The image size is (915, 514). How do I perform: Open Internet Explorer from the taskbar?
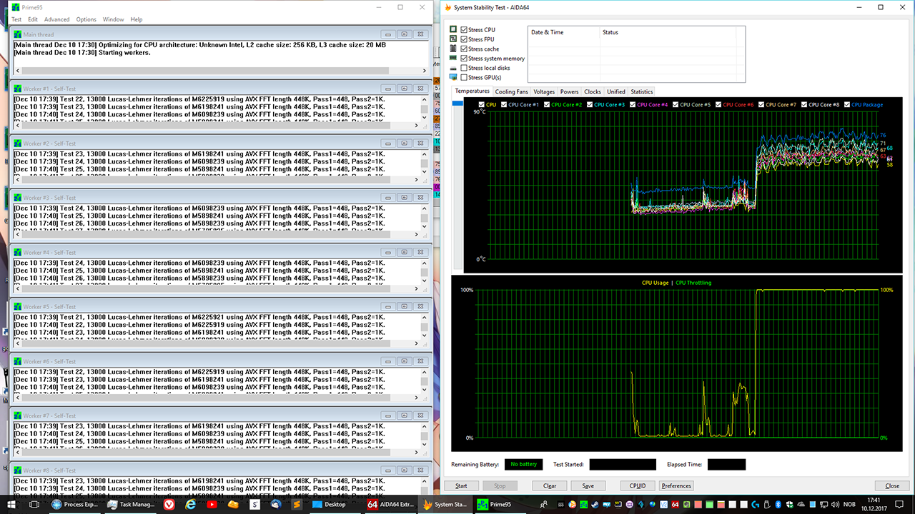pos(190,504)
